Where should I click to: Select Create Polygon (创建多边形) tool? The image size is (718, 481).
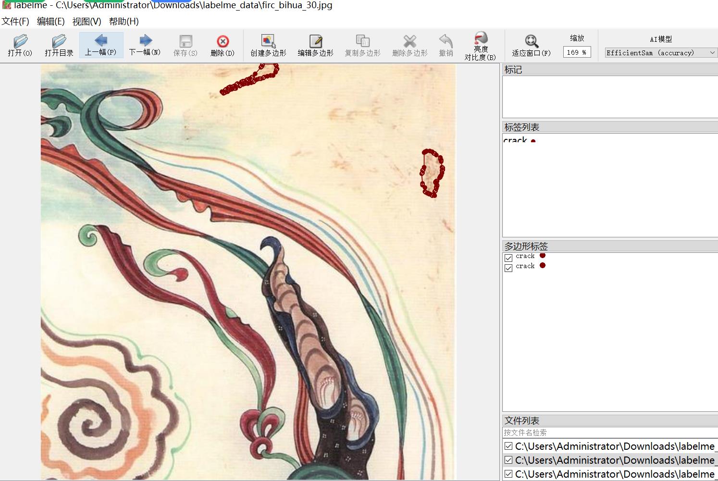point(268,45)
